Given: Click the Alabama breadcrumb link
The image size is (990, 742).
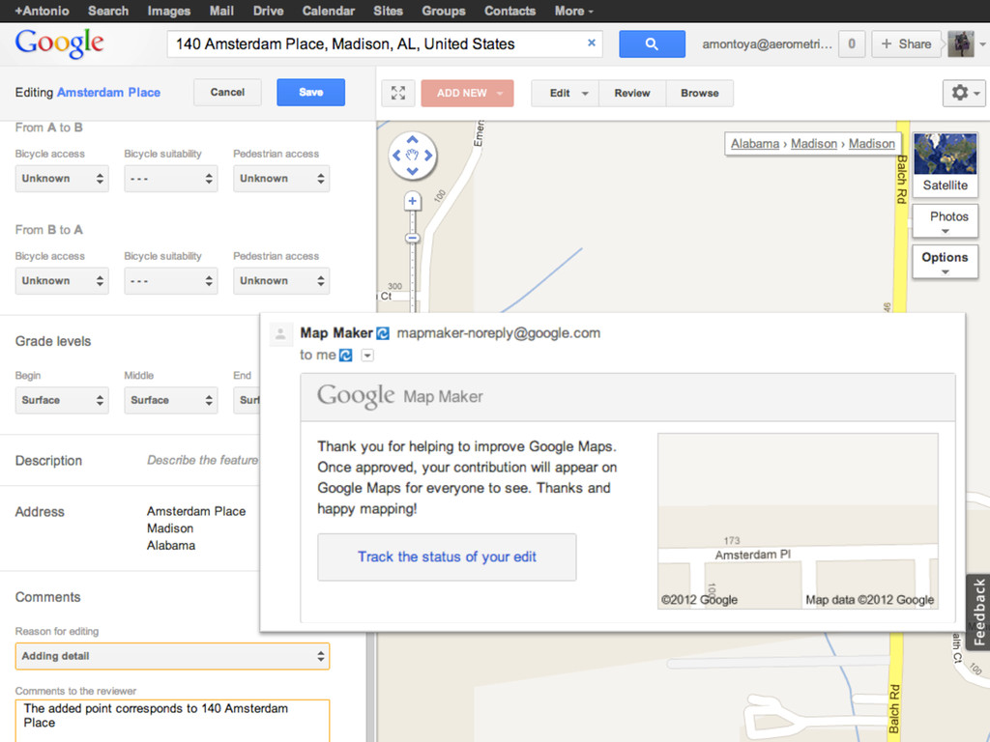Looking at the screenshot, I should (754, 144).
